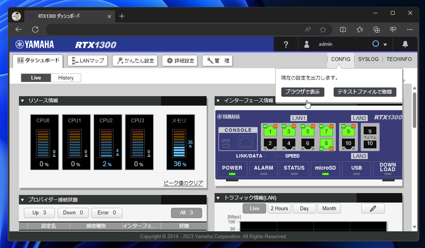Open the Copilot icon in browser toolbar
Screen dimensions: 425x248
(x=393, y=30)
